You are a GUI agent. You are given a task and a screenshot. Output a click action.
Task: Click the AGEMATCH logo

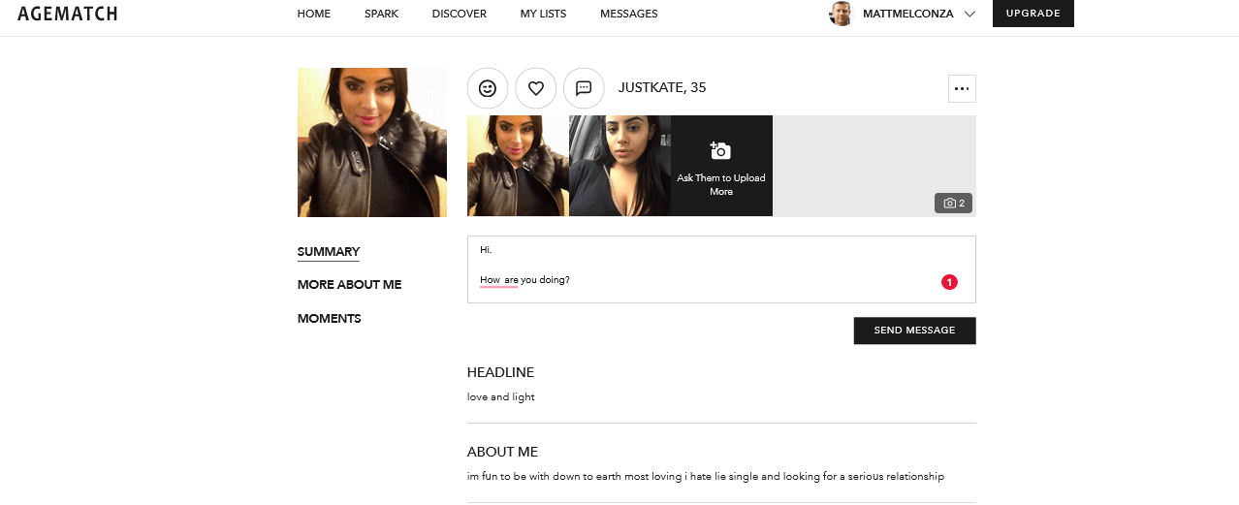(68, 14)
